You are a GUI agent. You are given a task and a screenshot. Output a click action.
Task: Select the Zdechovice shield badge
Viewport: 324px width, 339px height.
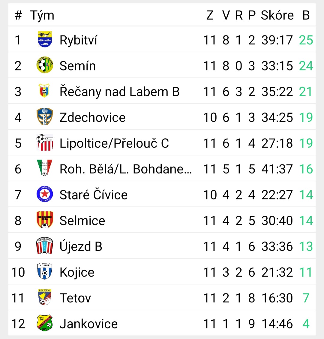coord(45,116)
